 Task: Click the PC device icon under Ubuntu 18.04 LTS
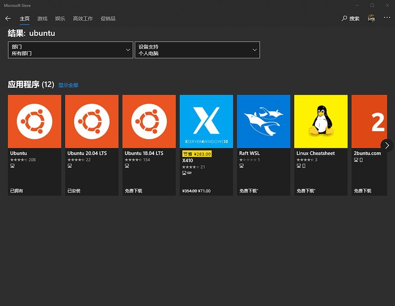coord(127,166)
